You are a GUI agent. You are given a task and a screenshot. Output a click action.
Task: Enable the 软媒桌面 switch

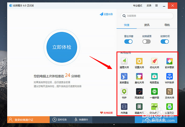(x=147, y=42)
